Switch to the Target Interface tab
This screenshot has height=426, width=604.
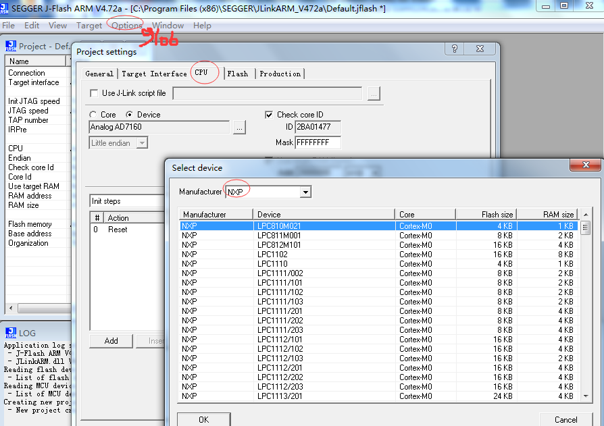(154, 74)
